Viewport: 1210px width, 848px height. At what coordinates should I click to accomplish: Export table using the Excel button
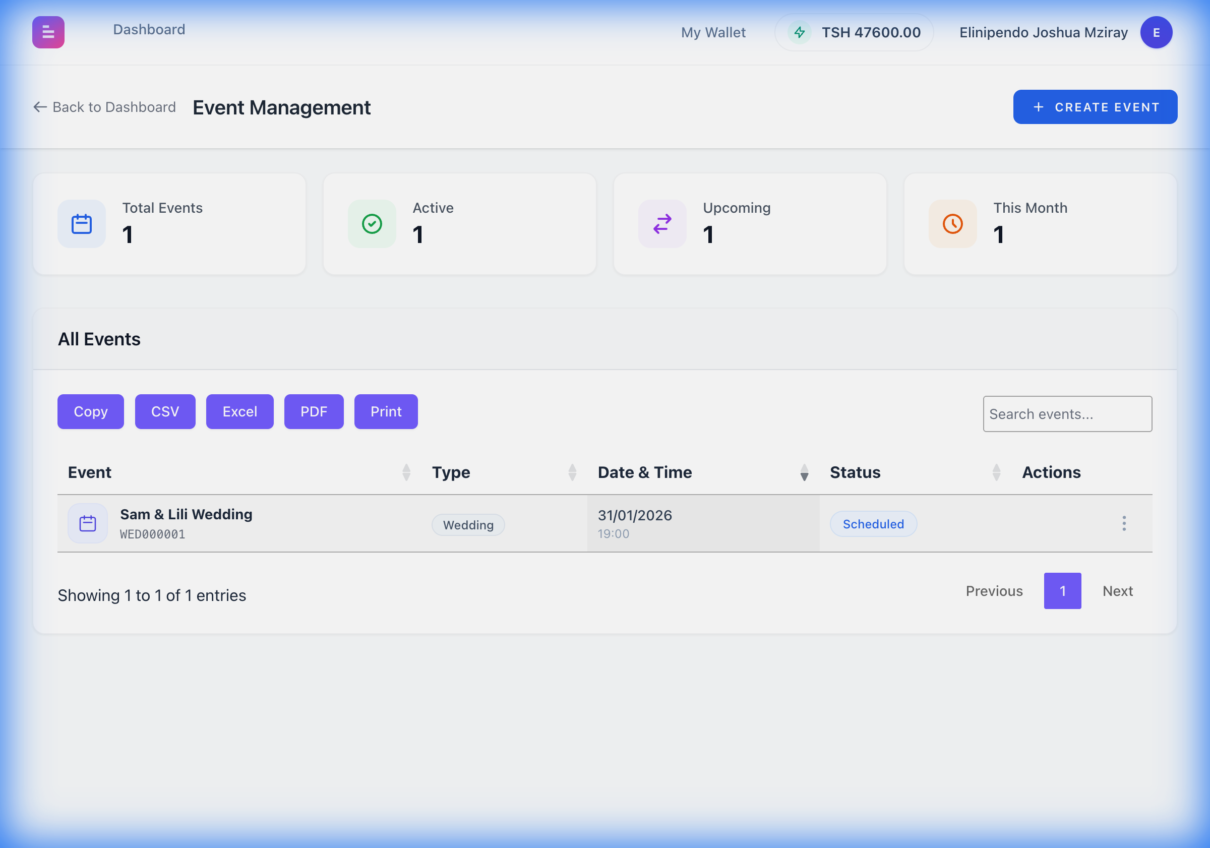point(240,411)
